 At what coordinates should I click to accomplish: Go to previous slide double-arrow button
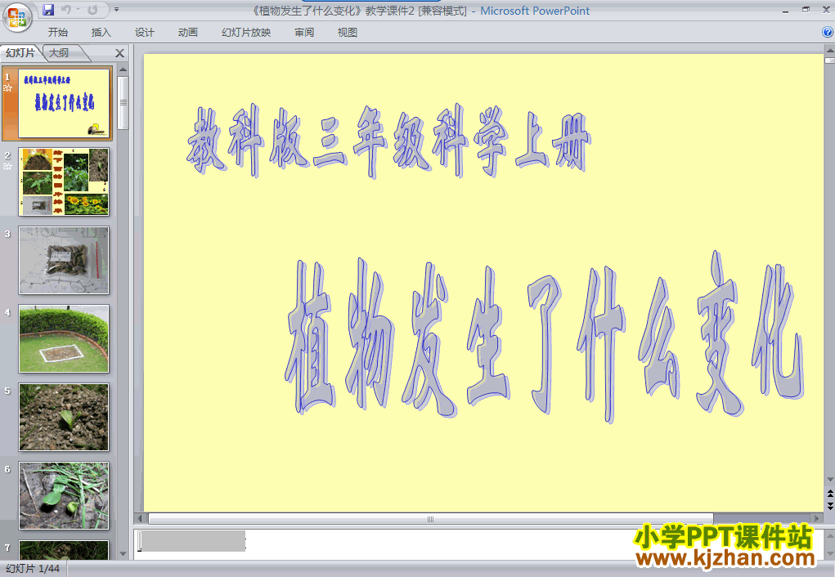[x=829, y=494]
